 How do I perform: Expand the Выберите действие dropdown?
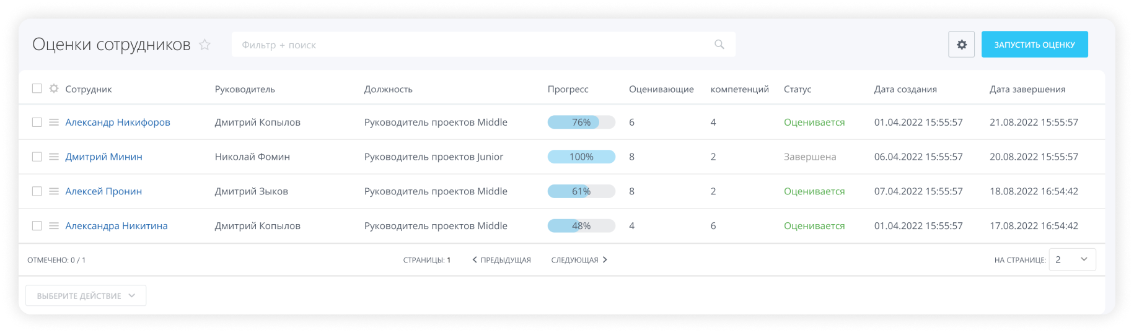(x=86, y=296)
